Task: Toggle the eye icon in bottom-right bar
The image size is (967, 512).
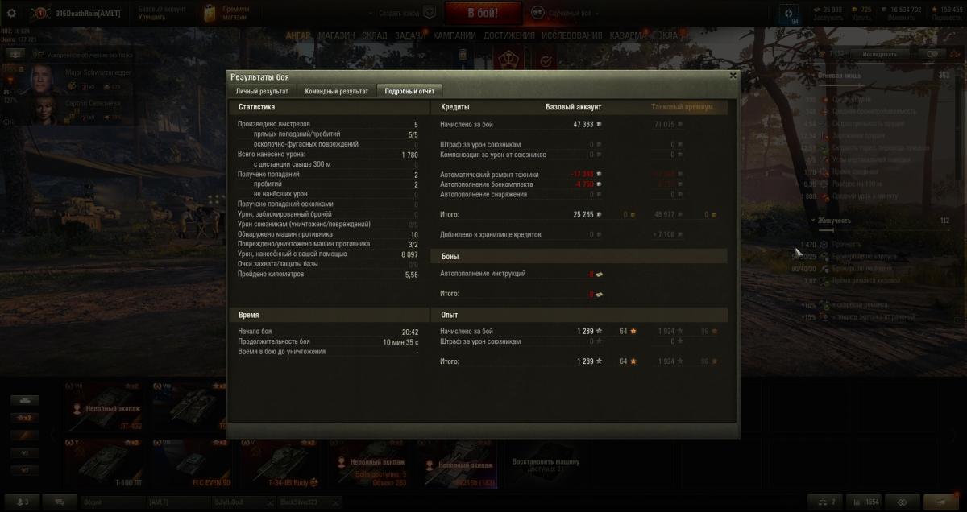Action: point(903,502)
